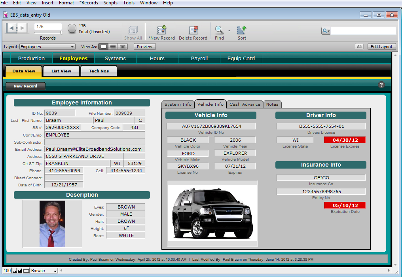Expand the Find options arrow

coord(229,30)
